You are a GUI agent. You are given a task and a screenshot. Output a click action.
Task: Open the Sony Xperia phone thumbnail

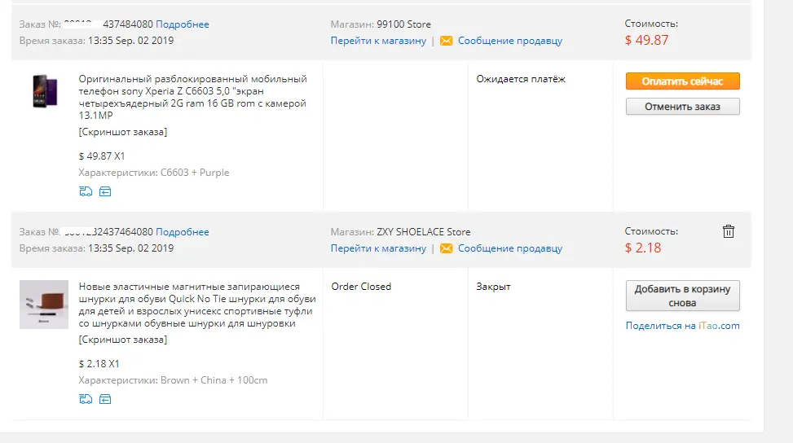click(x=45, y=91)
